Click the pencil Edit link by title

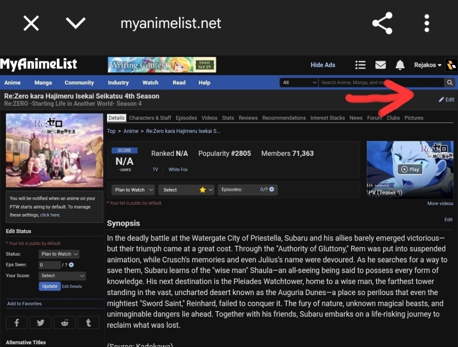click(446, 100)
